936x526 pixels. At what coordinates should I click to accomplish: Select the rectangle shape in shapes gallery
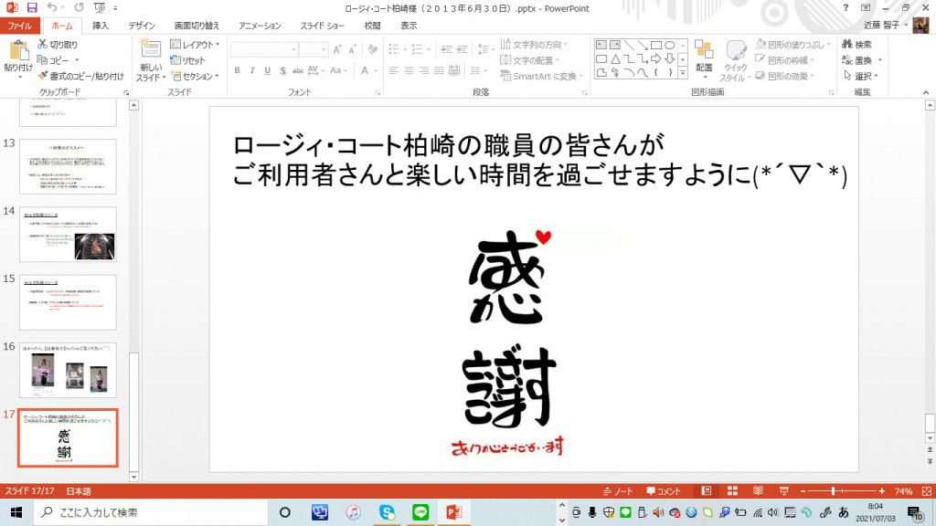point(654,45)
